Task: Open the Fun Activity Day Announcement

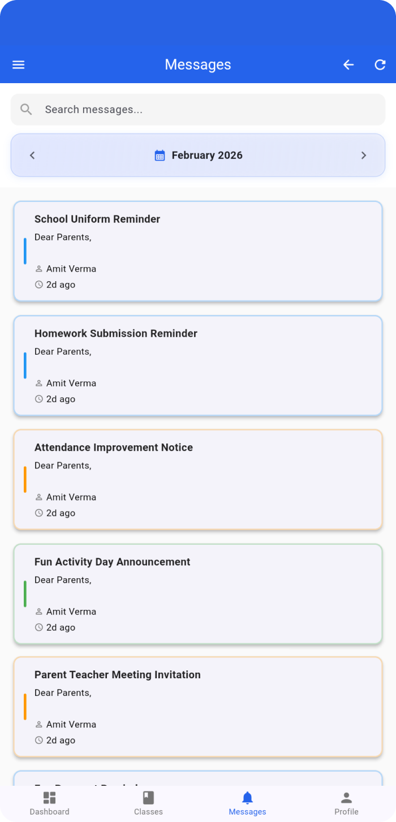Action: (198, 594)
